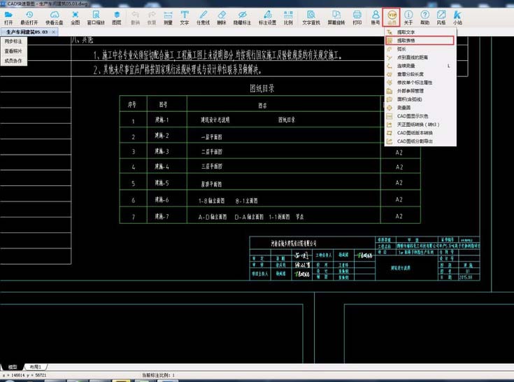Click the 恢复 redo arrow

[152, 17]
